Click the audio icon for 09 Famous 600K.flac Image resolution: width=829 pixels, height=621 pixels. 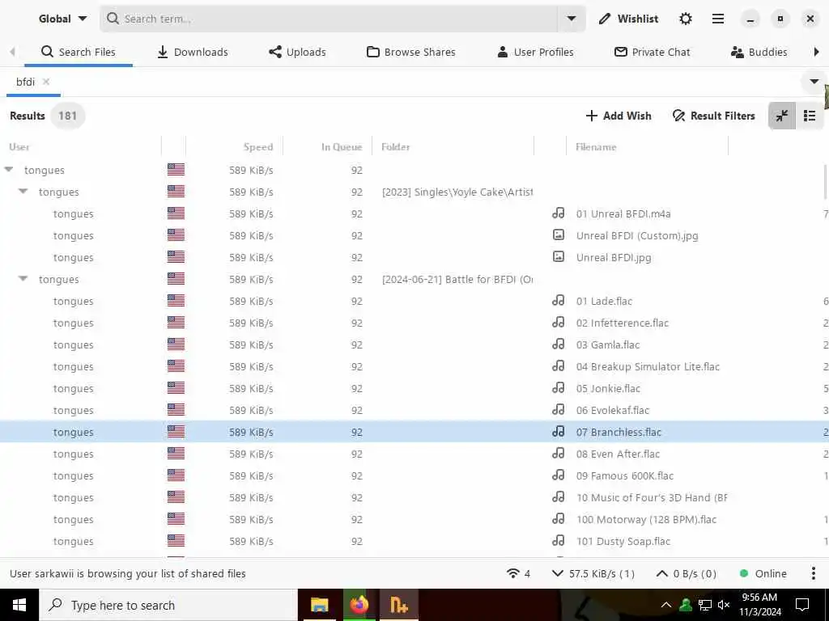559,475
